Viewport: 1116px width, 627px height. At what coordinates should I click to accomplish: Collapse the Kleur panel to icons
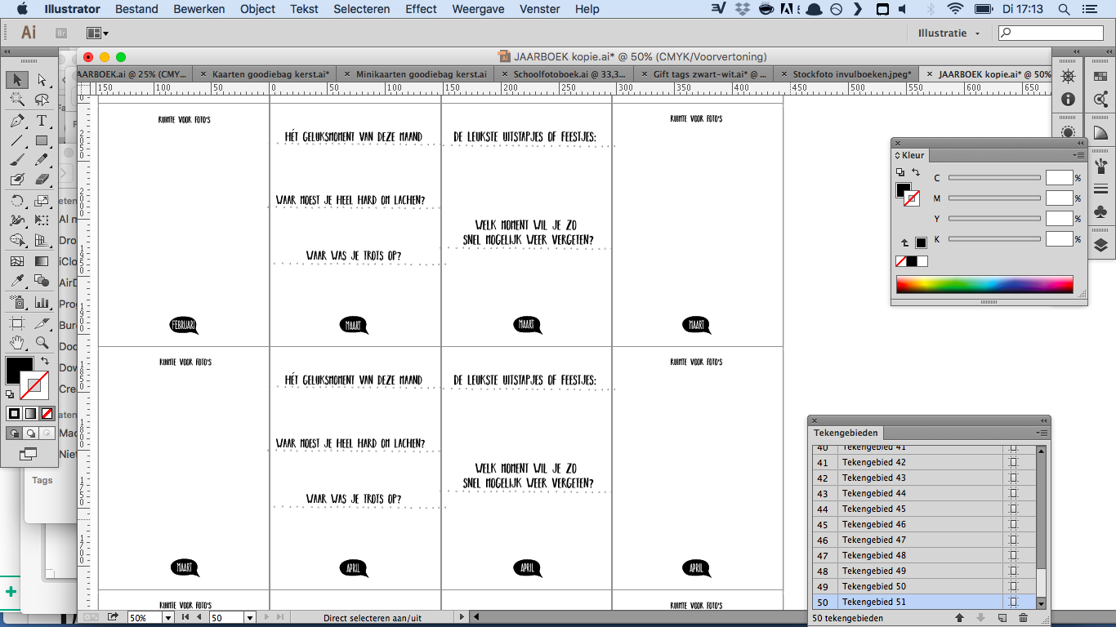click(1080, 143)
